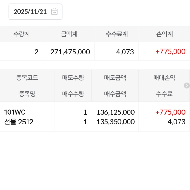Click the 2025/11/21 date field
This screenshot has height=190, width=190.
tap(30, 12)
